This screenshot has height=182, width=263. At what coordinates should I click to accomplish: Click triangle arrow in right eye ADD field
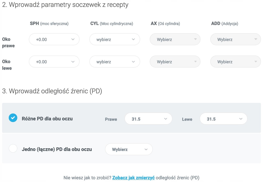tap(256, 39)
